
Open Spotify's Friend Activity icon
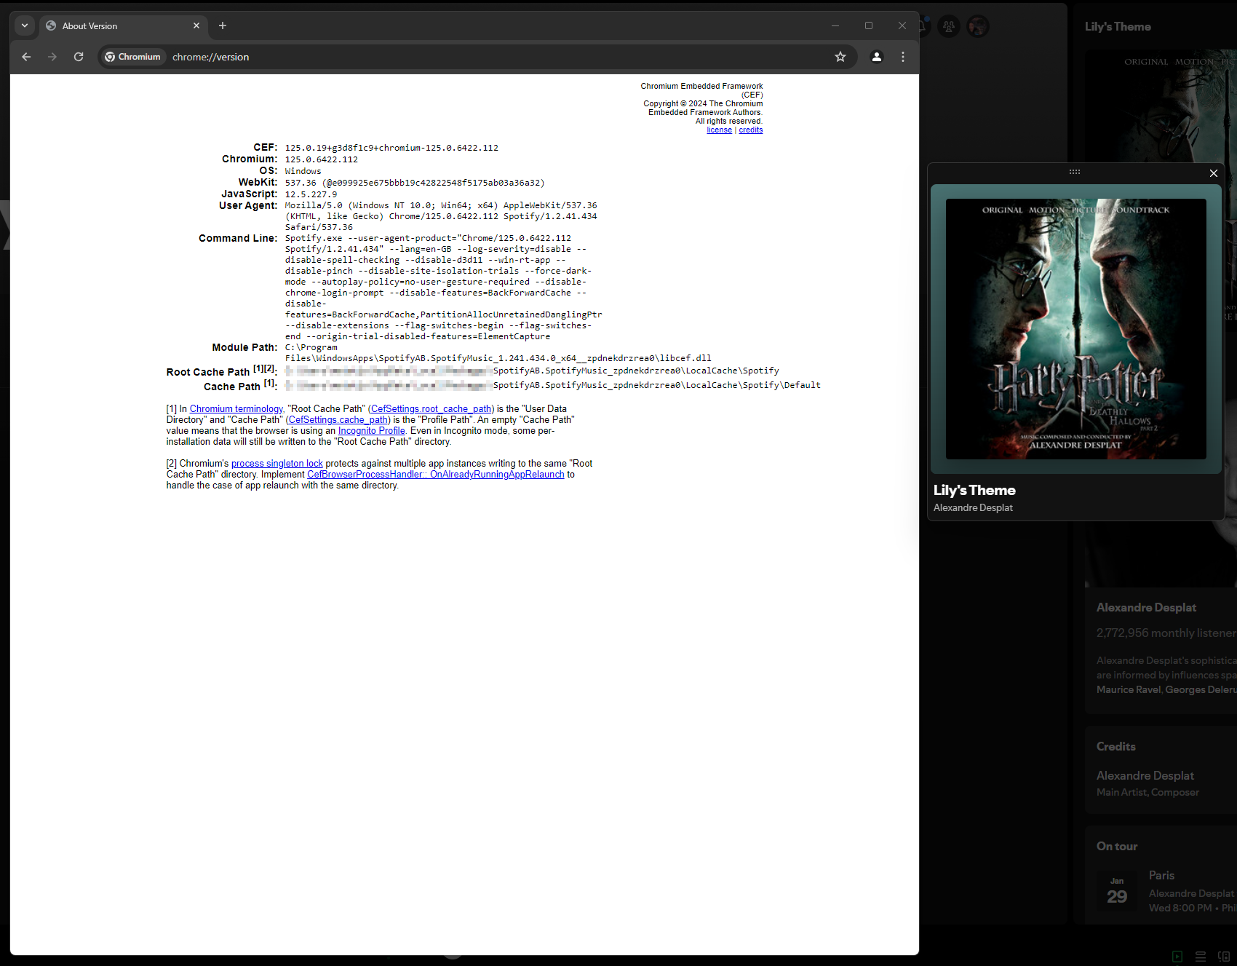coord(949,26)
